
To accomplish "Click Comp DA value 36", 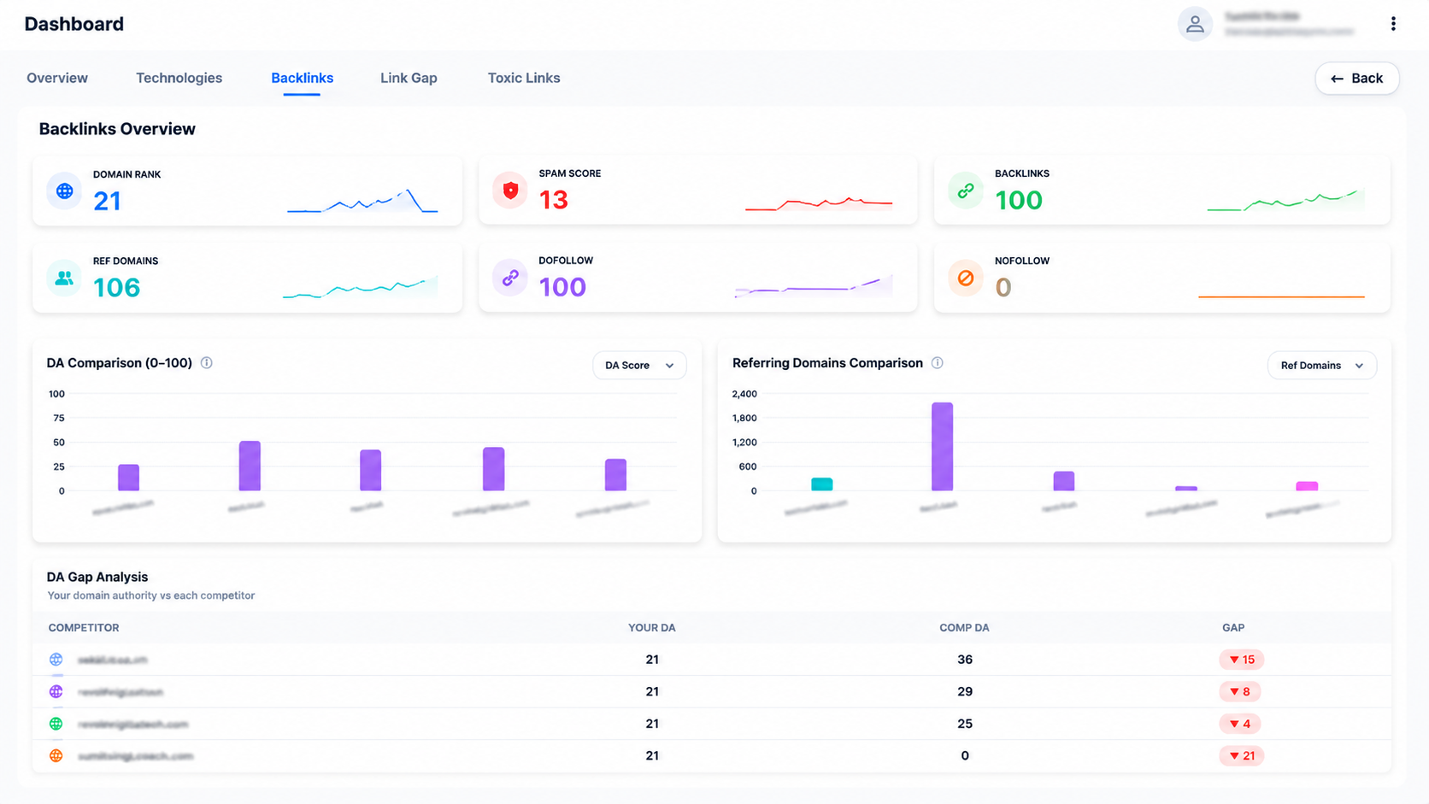I will pyautogui.click(x=965, y=660).
